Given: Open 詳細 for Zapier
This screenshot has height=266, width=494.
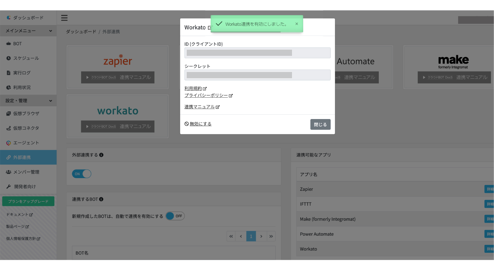Looking at the screenshot, I should (x=489, y=189).
